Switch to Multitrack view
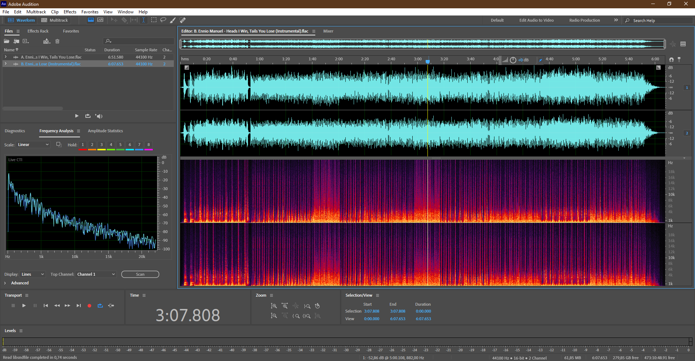The image size is (695, 361). [55, 20]
